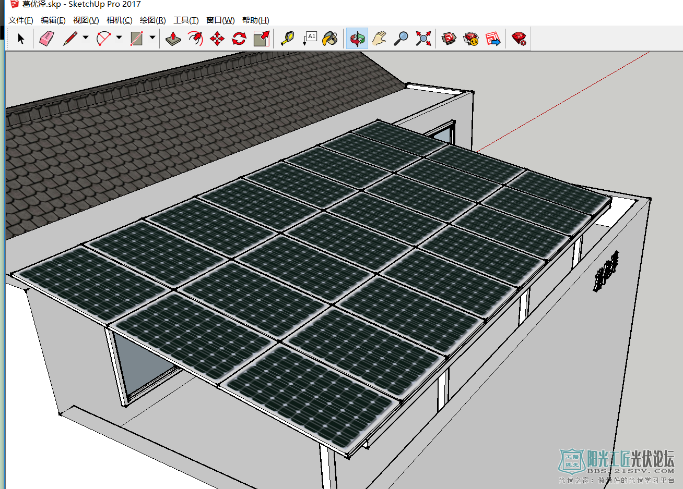Open the 窗口(W) menu
Screen dimensions: 683x489
click(220, 20)
